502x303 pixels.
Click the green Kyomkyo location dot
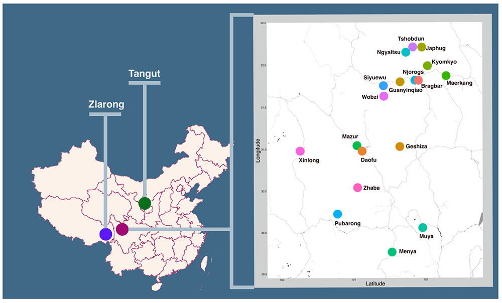[x=427, y=66]
